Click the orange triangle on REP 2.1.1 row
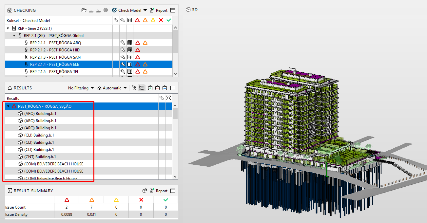Image resolution: width=427 pixels, height=223 pixels. coord(145,43)
